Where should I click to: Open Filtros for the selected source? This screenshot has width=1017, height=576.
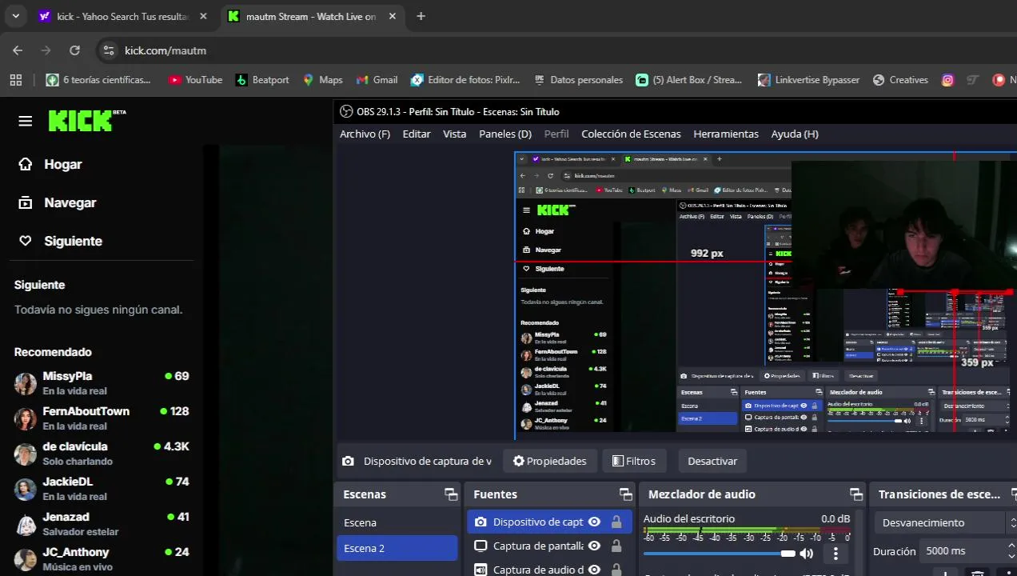633,461
